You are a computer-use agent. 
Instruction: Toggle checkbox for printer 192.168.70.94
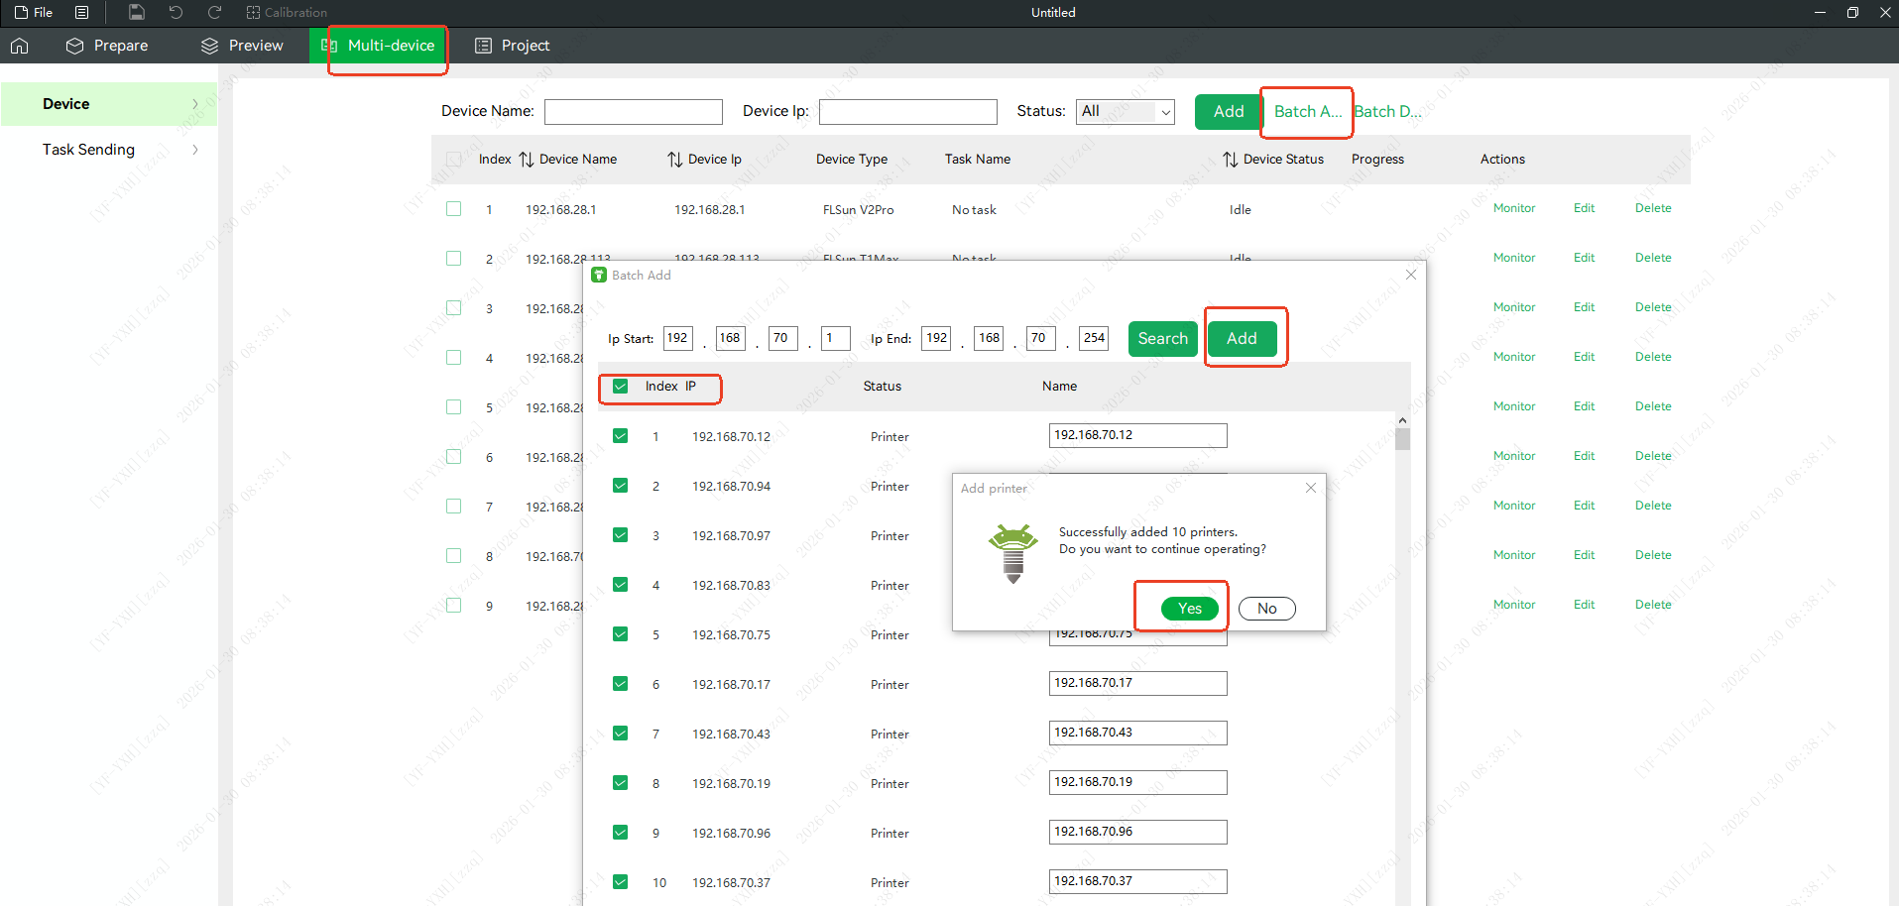pos(621,486)
